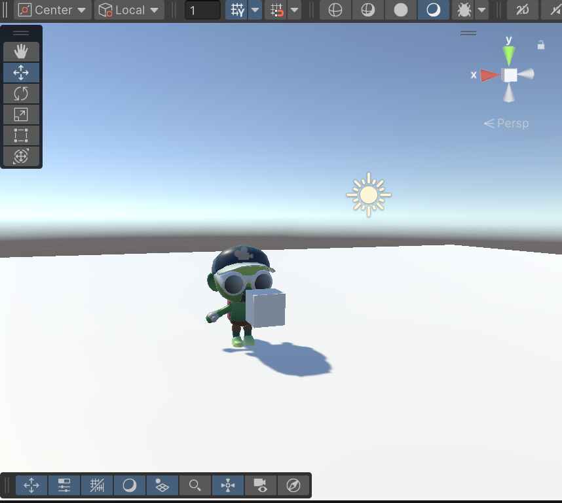The height and width of the screenshot is (503, 562).
Task: Click the snap increment field showing 1
Action: click(x=202, y=10)
